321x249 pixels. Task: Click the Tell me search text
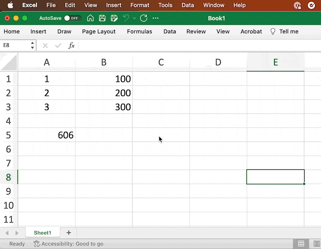tap(289, 32)
